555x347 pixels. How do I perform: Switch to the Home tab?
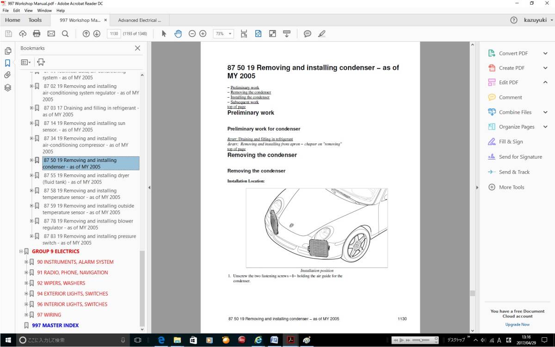click(x=12, y=20)
